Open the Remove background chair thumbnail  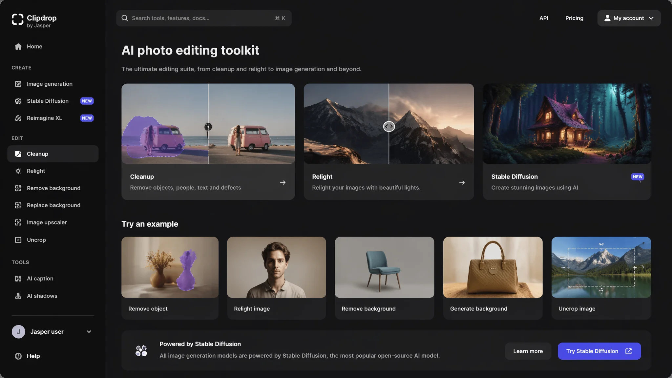click(385, 267)
